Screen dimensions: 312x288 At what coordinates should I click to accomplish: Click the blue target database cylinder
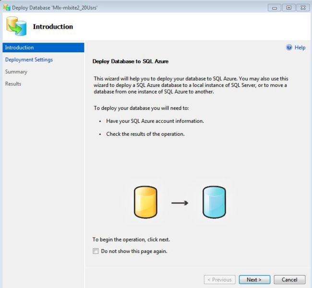(x=214, y=202)
